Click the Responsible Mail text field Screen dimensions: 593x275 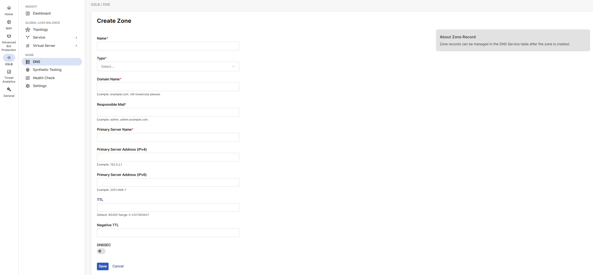168,112
